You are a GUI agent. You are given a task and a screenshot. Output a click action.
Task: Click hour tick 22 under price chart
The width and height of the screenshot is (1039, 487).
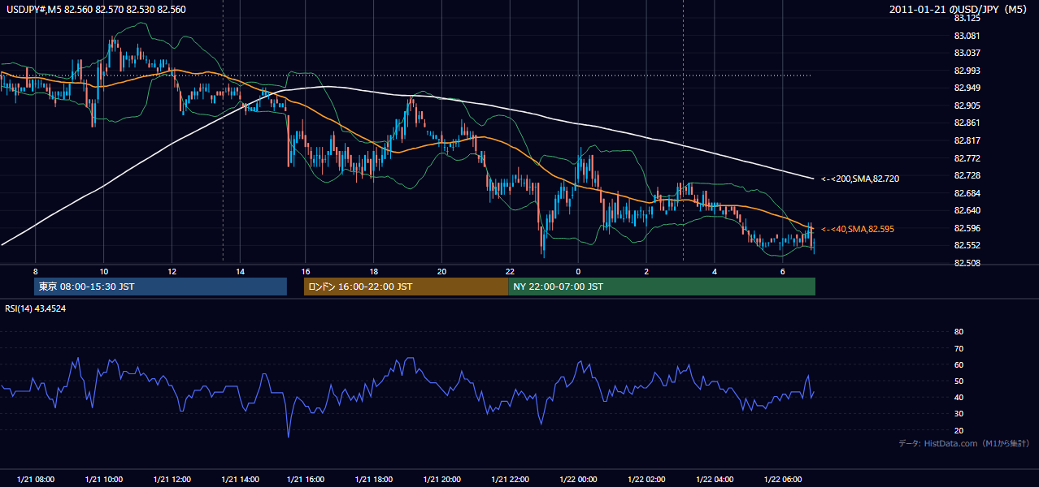[x=511, y=271]
